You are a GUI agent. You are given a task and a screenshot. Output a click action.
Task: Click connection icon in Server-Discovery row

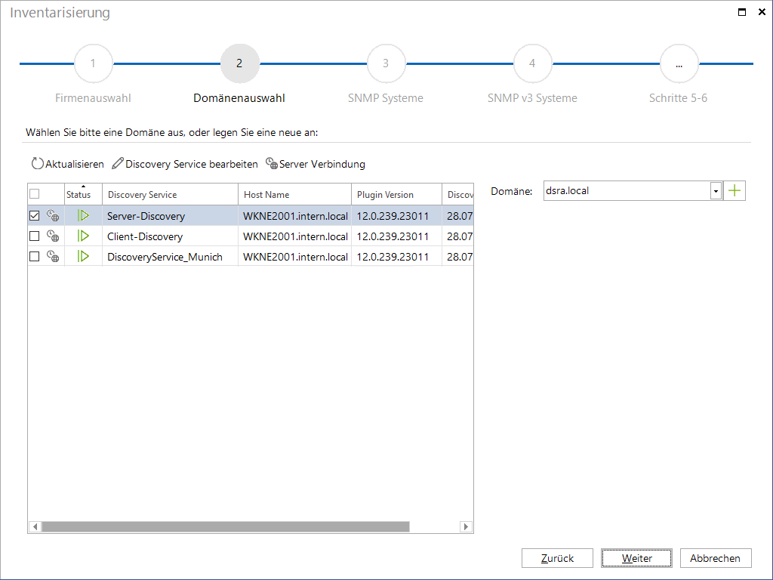click(53, 215)
